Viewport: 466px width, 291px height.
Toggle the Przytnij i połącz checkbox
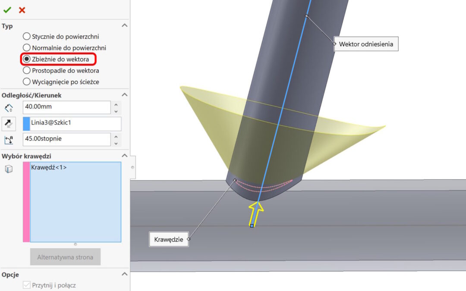(x=27, y=285)
